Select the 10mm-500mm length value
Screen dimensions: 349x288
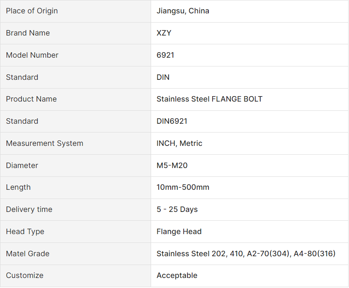[x=183, y=187]
